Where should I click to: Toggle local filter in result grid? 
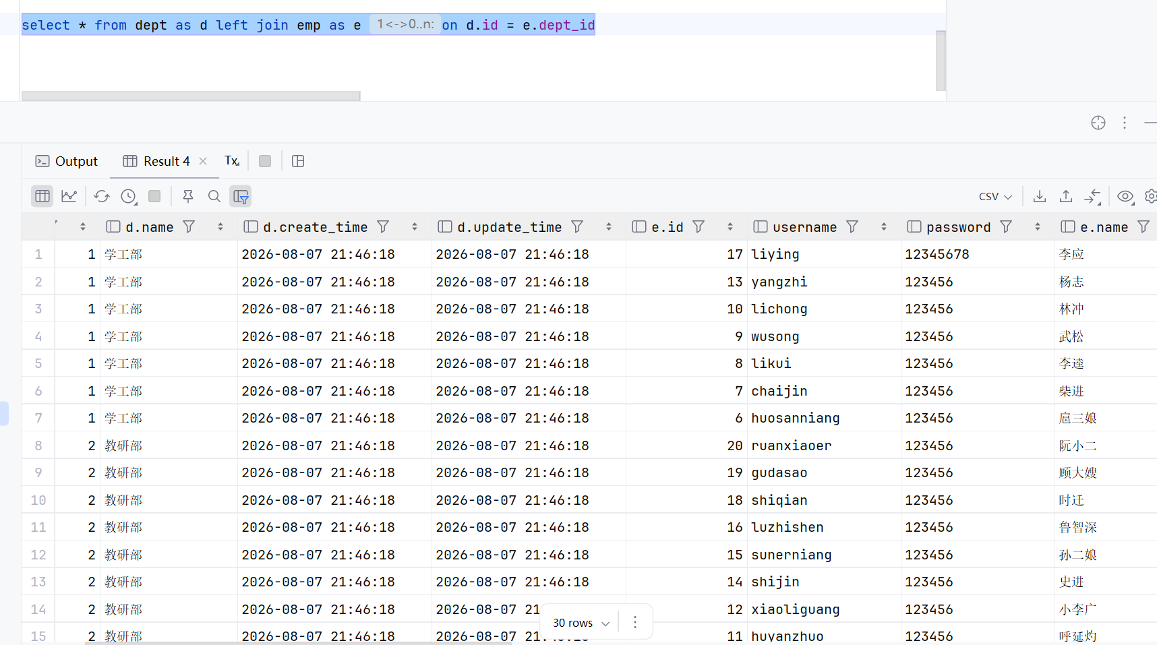coord(241,196)
